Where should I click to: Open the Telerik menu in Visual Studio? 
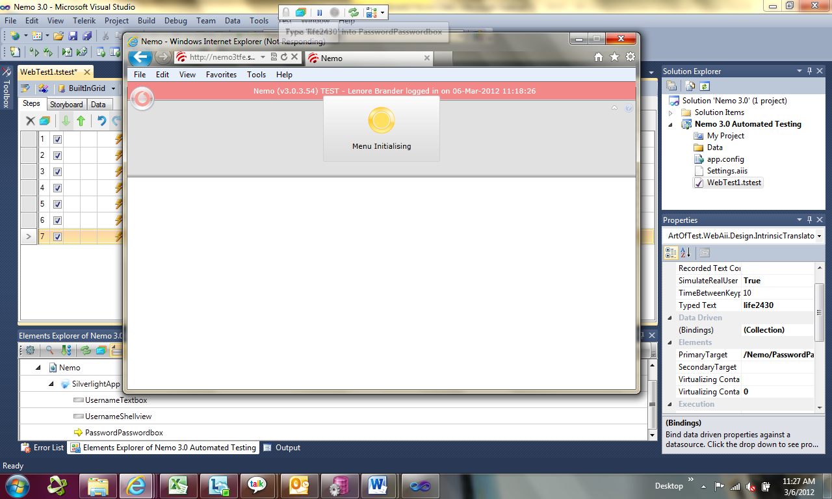pyautogui.click(x=84, y=21)
